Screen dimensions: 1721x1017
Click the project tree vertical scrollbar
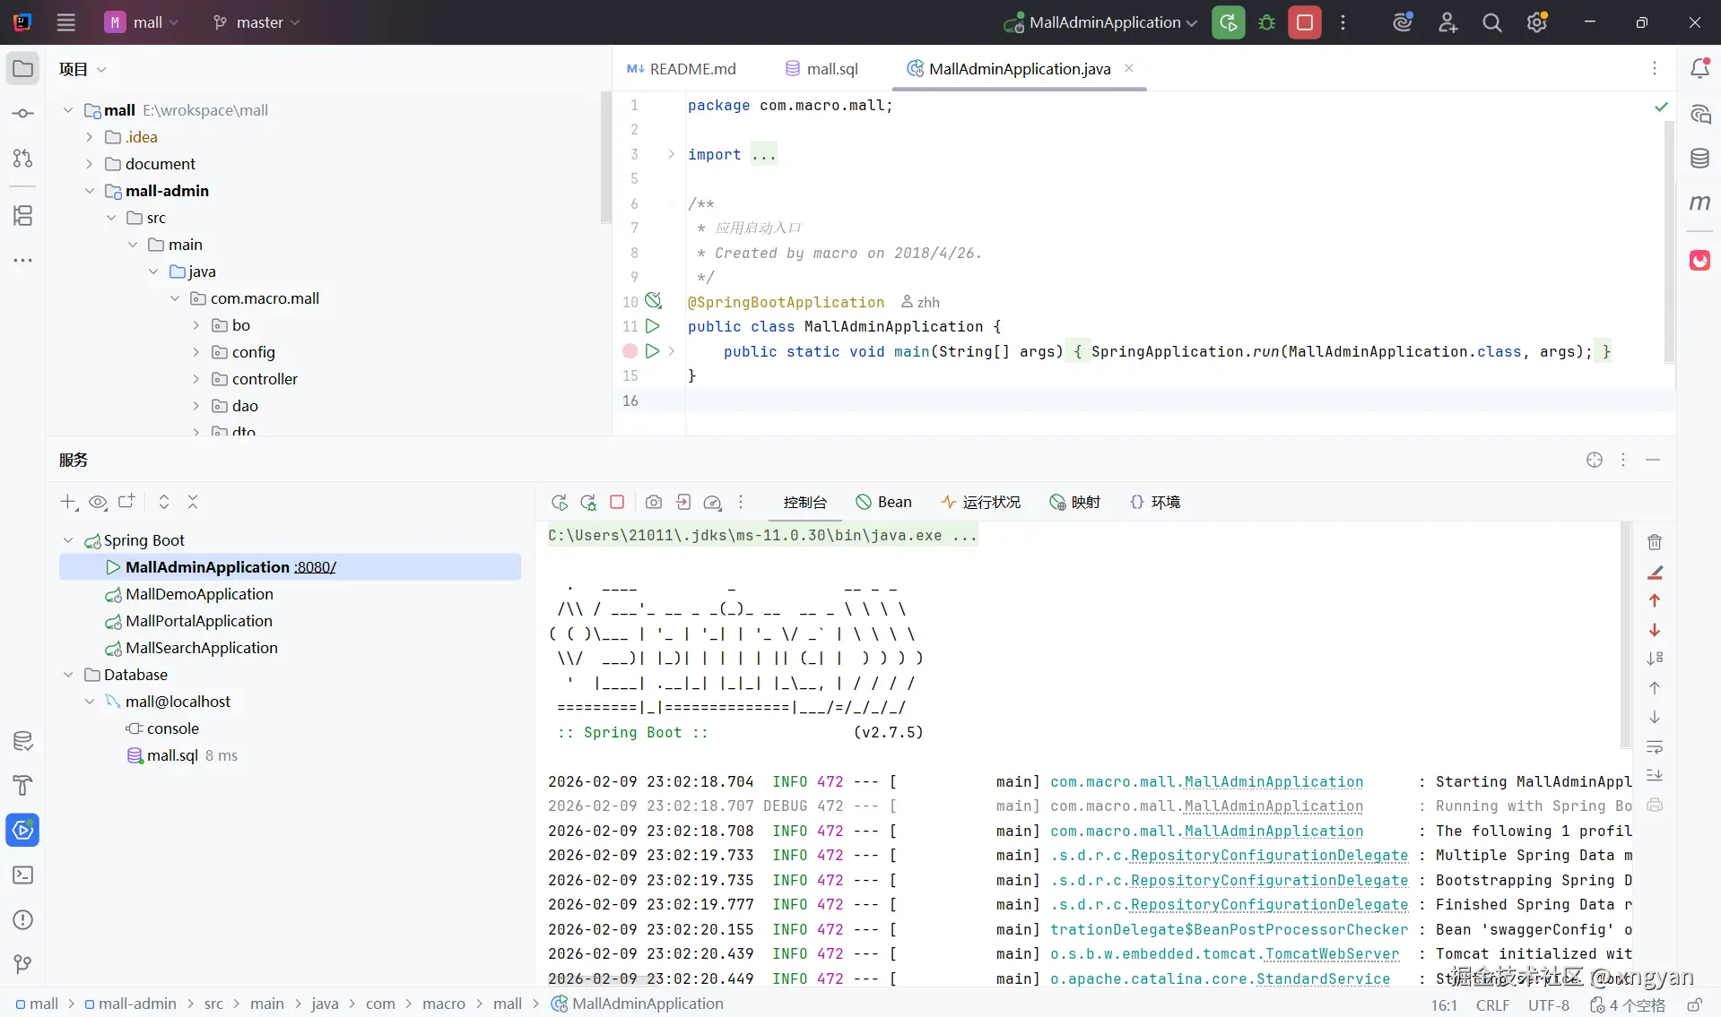pyautogui.click(x=606, y=158)
